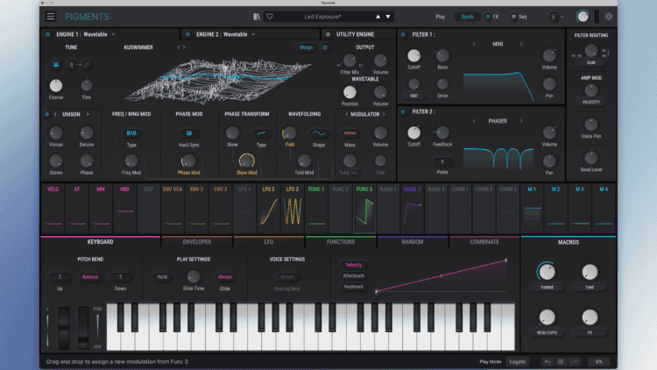Toggle the Seq section power button
The width and height of the screenshot is (657, 370).
[x=513, y=17]
